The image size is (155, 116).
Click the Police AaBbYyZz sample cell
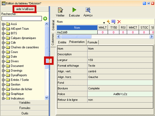click(120, 94)
